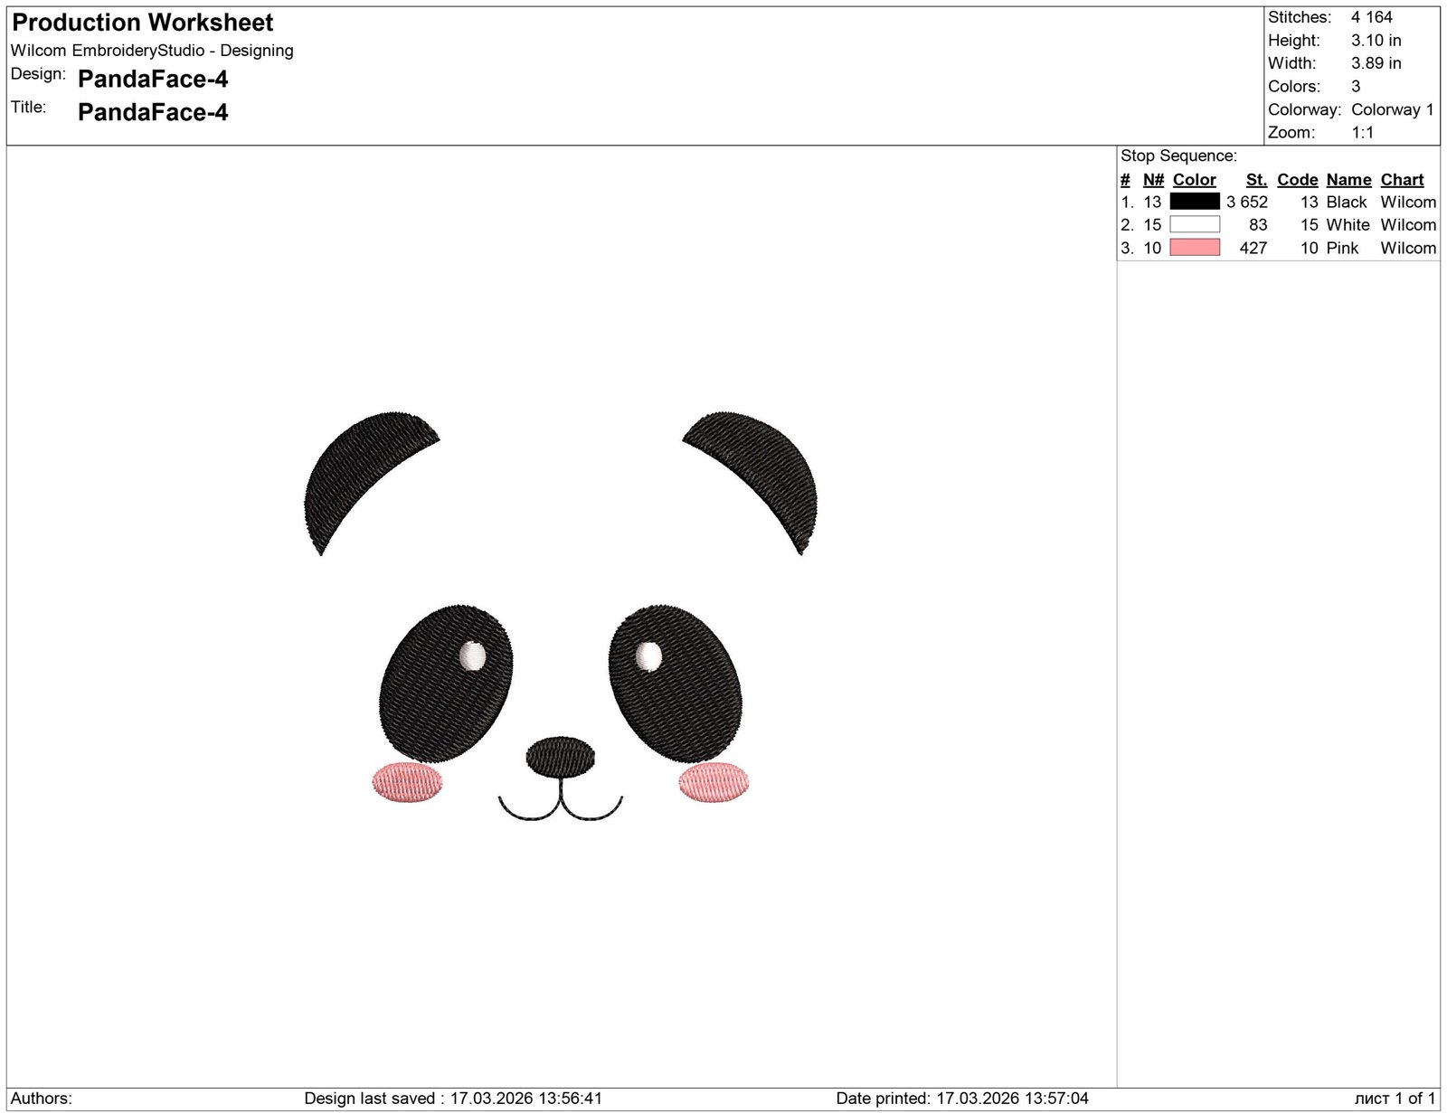Select the left pink cheek blush
1447x1113 pixels.
pyautogui.click(x=408, y=782)
